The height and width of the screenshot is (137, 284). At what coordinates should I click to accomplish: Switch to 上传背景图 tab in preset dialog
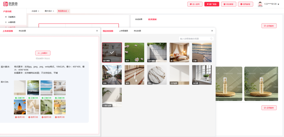[x=123, y=31]
